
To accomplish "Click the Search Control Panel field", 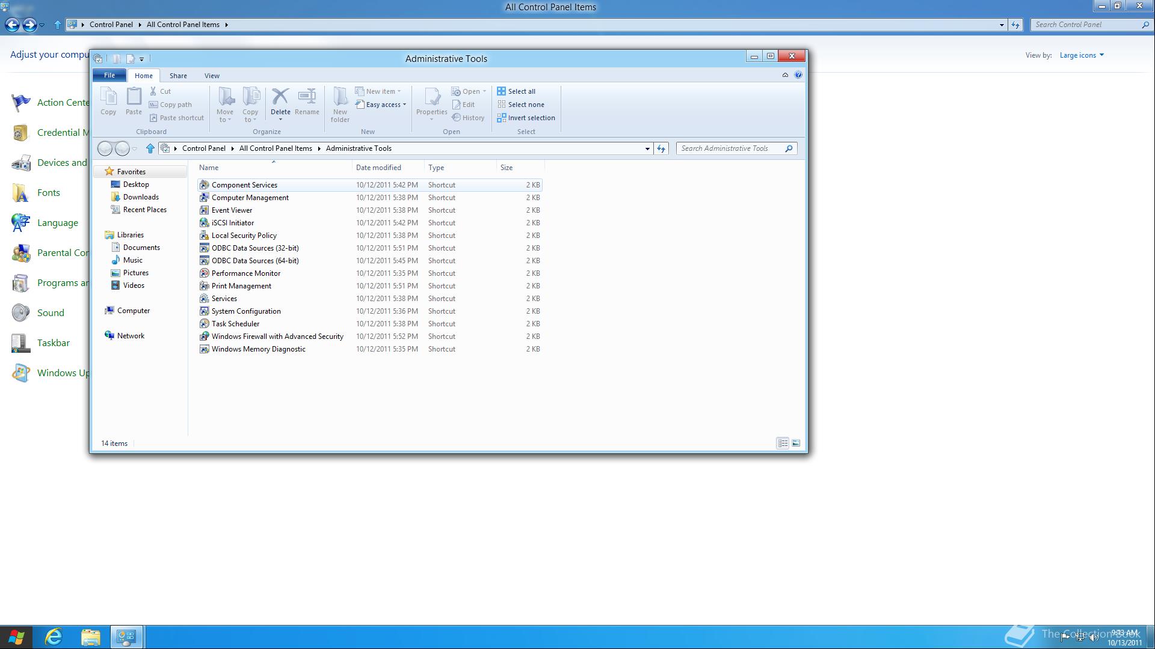I will 1086,25.
